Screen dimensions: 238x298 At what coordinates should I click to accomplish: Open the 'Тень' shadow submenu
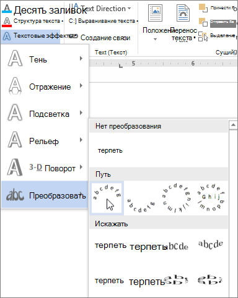click(x=45, y=59)
